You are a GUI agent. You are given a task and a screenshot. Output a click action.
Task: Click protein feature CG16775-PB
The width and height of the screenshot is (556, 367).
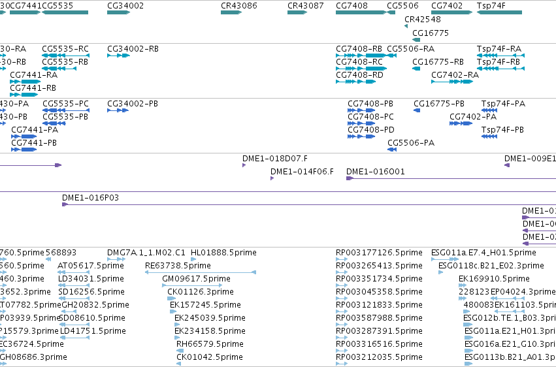417,110
